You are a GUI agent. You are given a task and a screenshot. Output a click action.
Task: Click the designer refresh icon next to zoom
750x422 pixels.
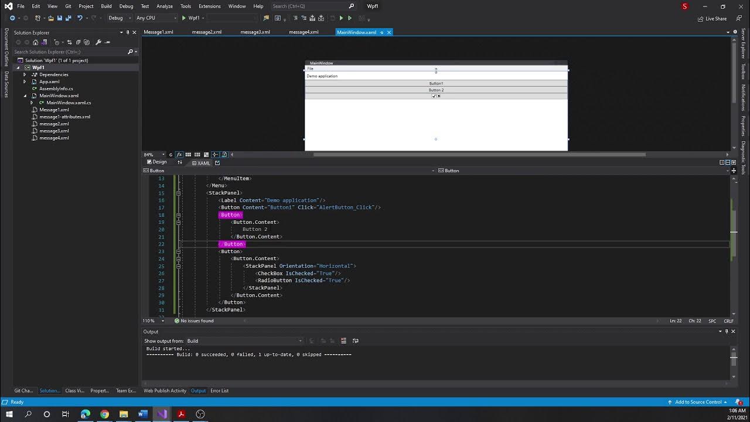click(x=171, y=155)
